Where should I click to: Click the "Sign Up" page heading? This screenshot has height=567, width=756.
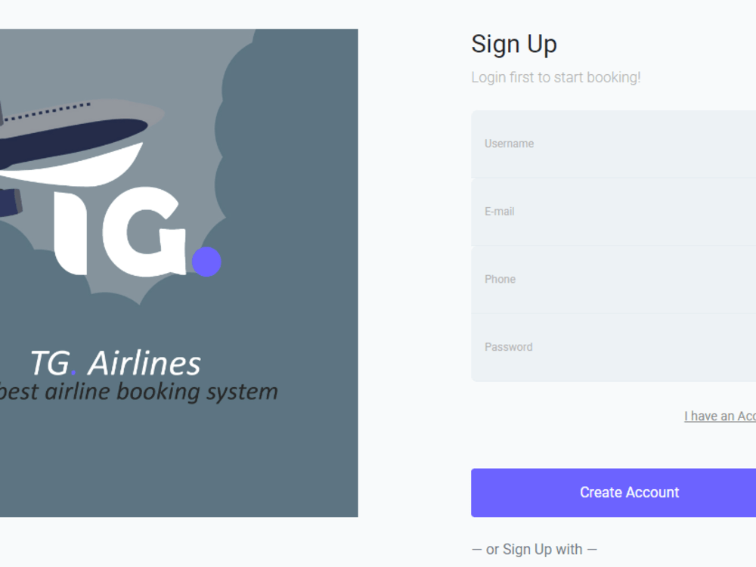[x=514, y=44]
